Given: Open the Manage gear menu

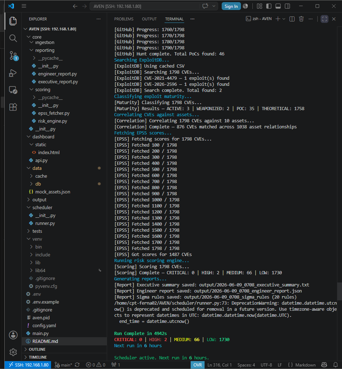Looking at the screenshot, I should (13, 352).
